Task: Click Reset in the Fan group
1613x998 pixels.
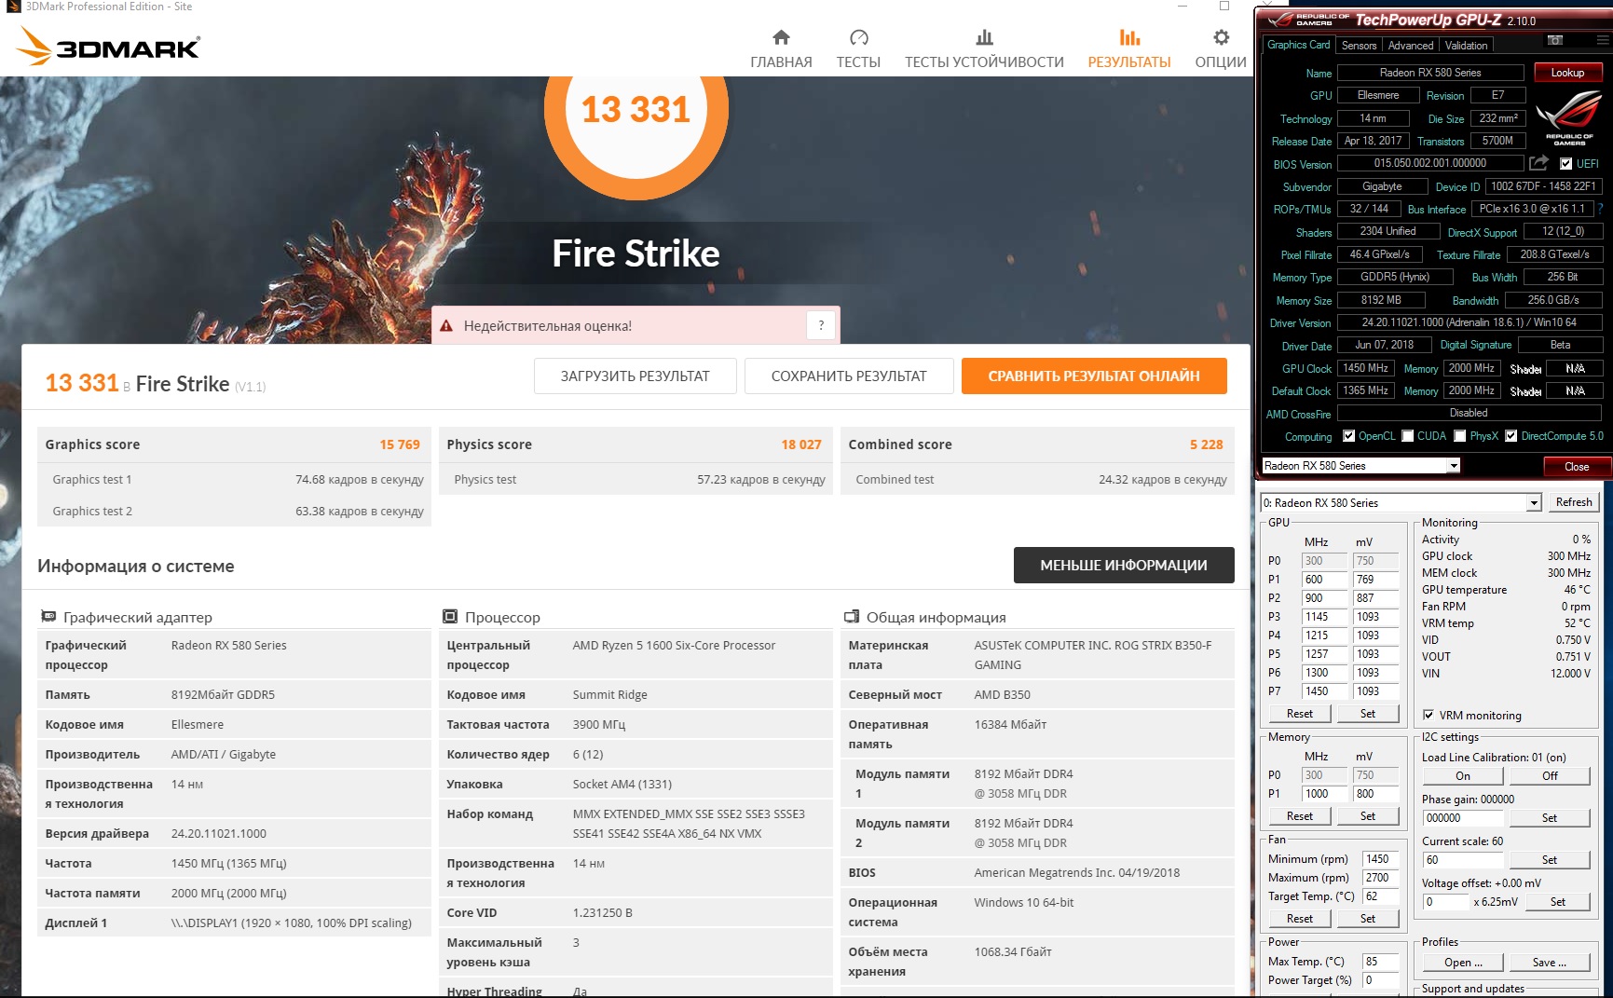Action: [x=1299, y=919]
